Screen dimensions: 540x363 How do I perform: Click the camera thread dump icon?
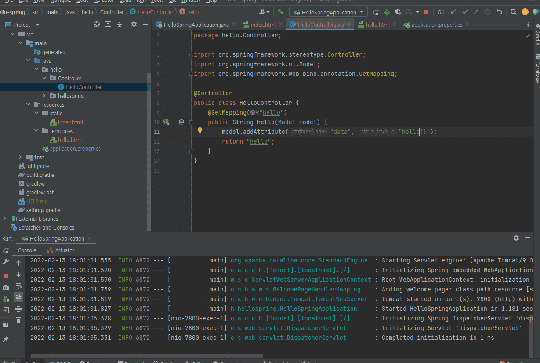pyautogui.click(x=6, y=288)
